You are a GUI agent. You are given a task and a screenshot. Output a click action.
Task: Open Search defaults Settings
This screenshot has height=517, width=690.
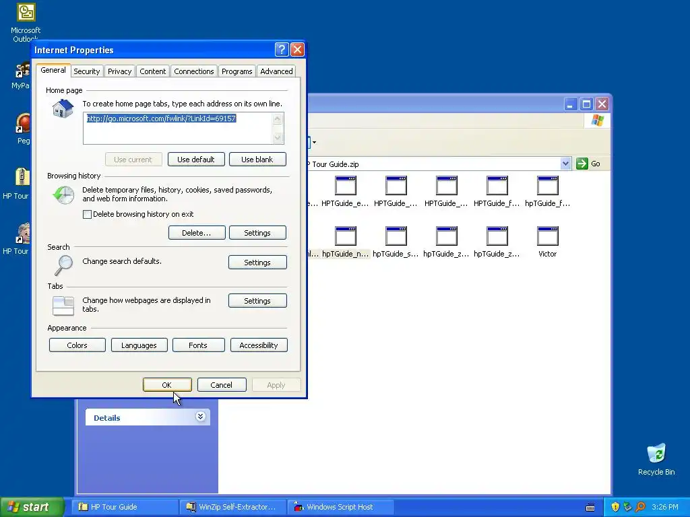(257, 262)
